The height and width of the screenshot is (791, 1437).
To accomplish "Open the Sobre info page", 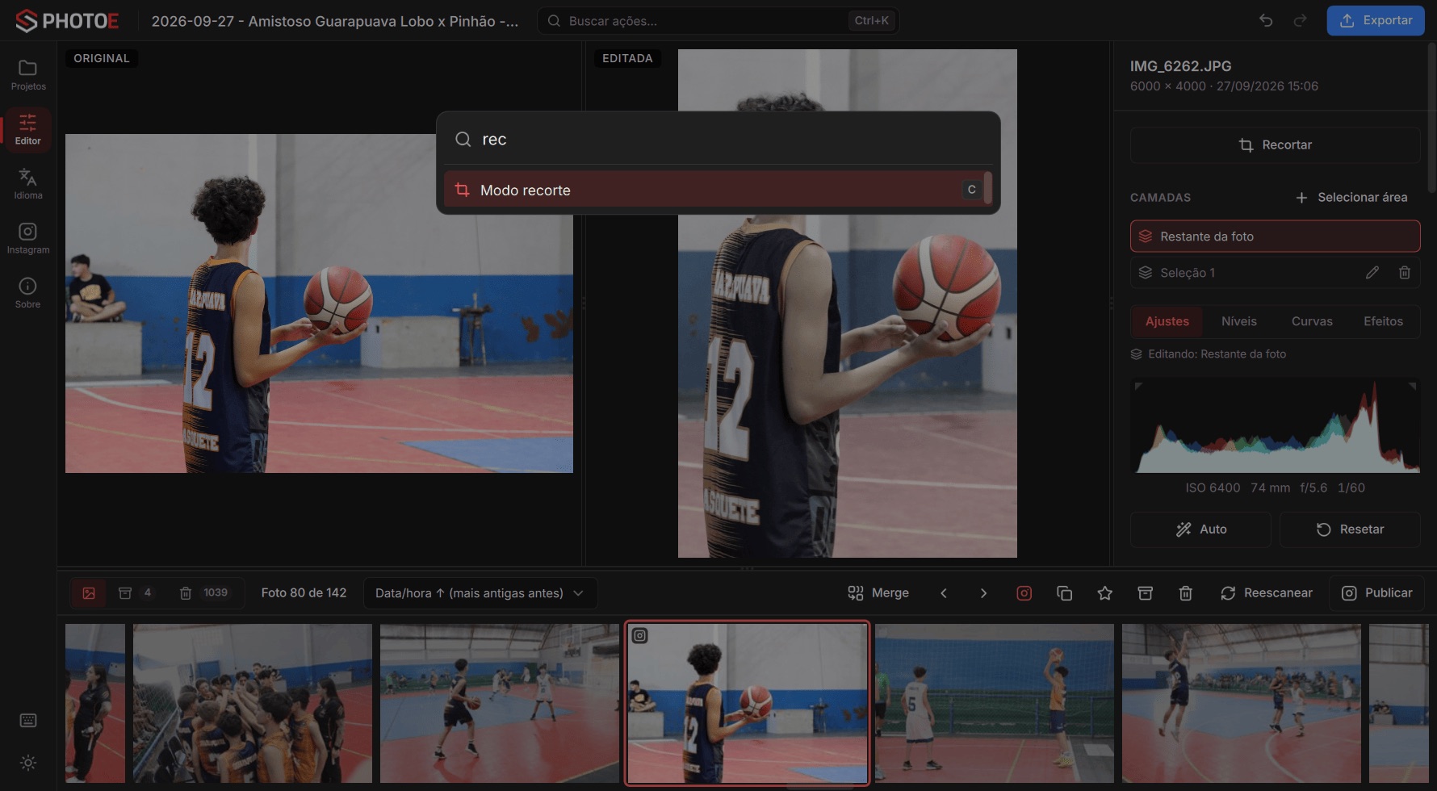I will tap(28, 293).
